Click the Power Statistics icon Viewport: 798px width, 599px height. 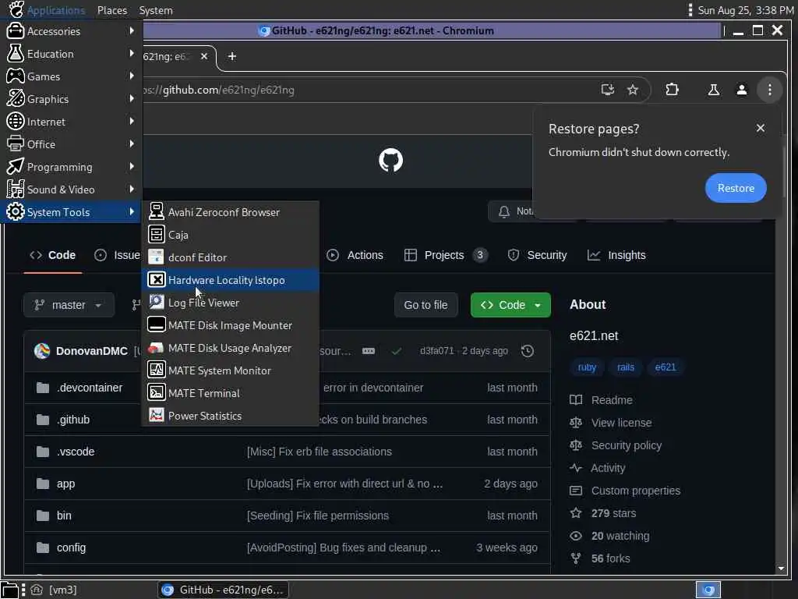click(x=156, y=416)
